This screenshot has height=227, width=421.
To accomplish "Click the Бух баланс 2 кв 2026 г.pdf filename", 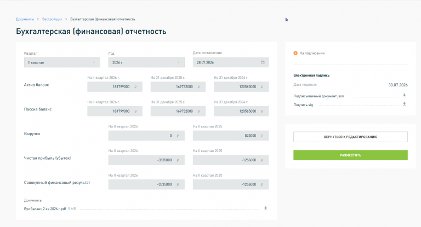I will click(x=45, y=209).
